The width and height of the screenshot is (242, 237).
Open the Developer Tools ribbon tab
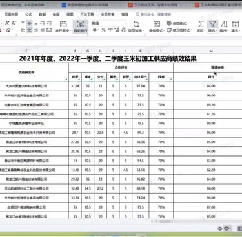pyautogui.click(x=87, y=14)
